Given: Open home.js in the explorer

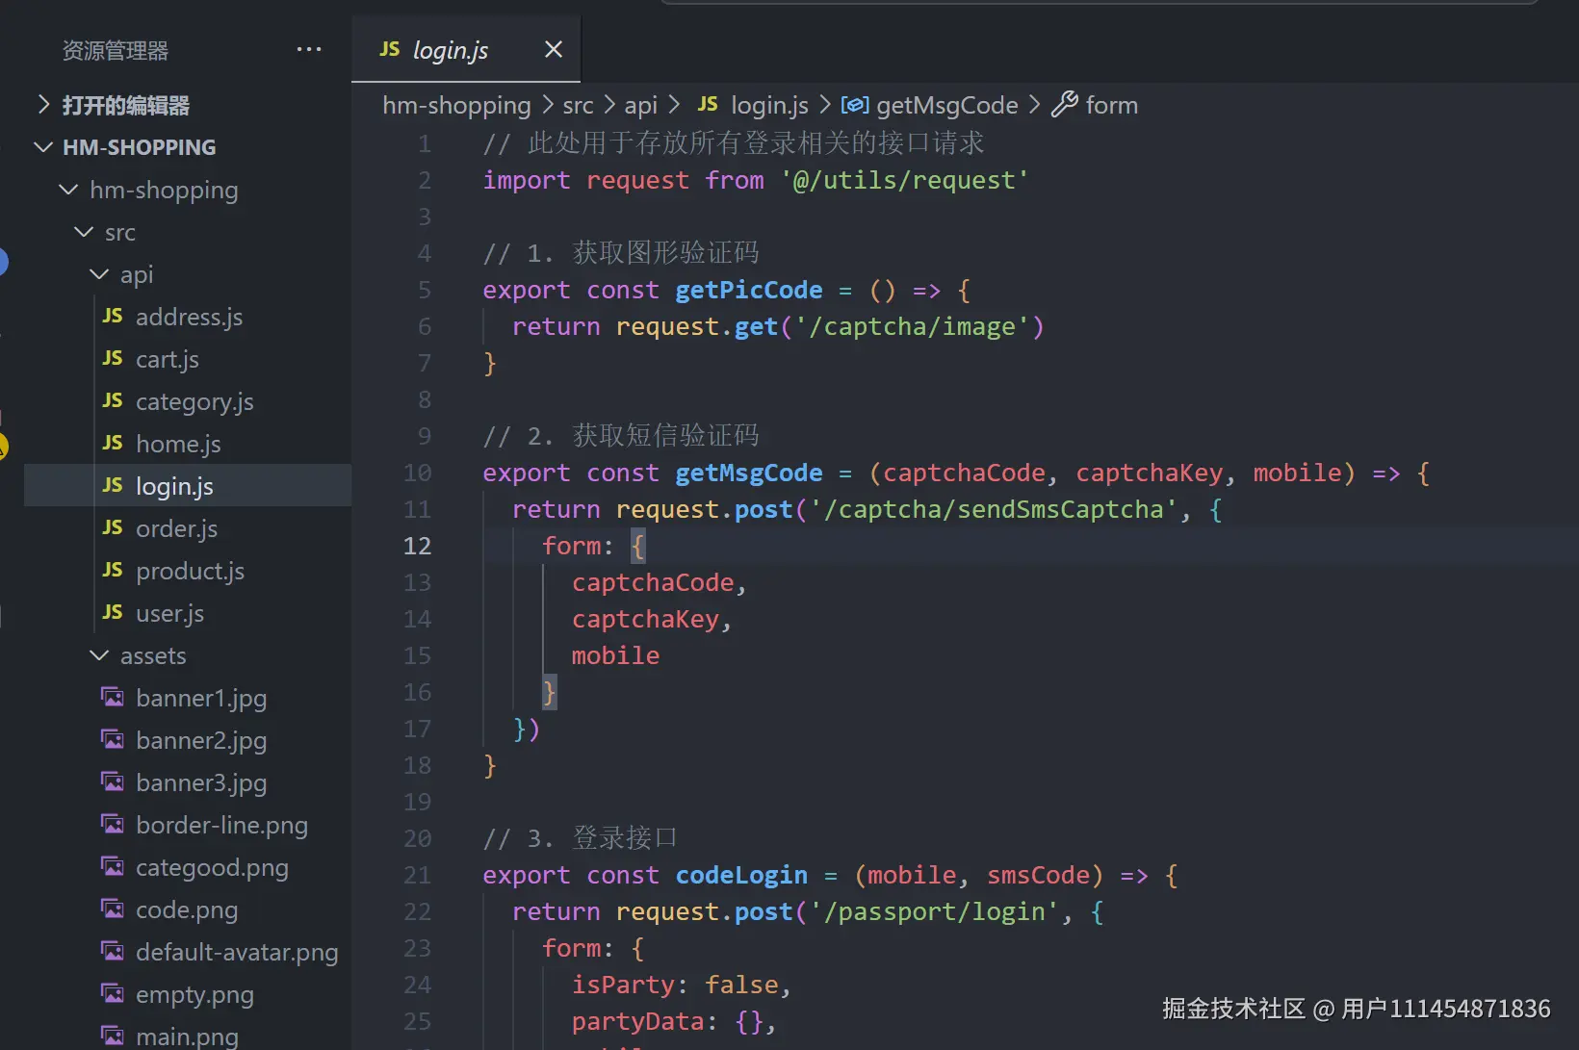Looking at the screenshot, I should coord(178,444).
